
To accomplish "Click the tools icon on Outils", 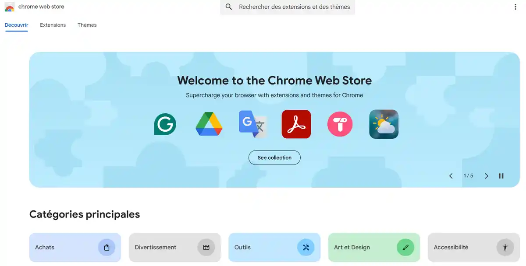I will click(x=306, y=248).
